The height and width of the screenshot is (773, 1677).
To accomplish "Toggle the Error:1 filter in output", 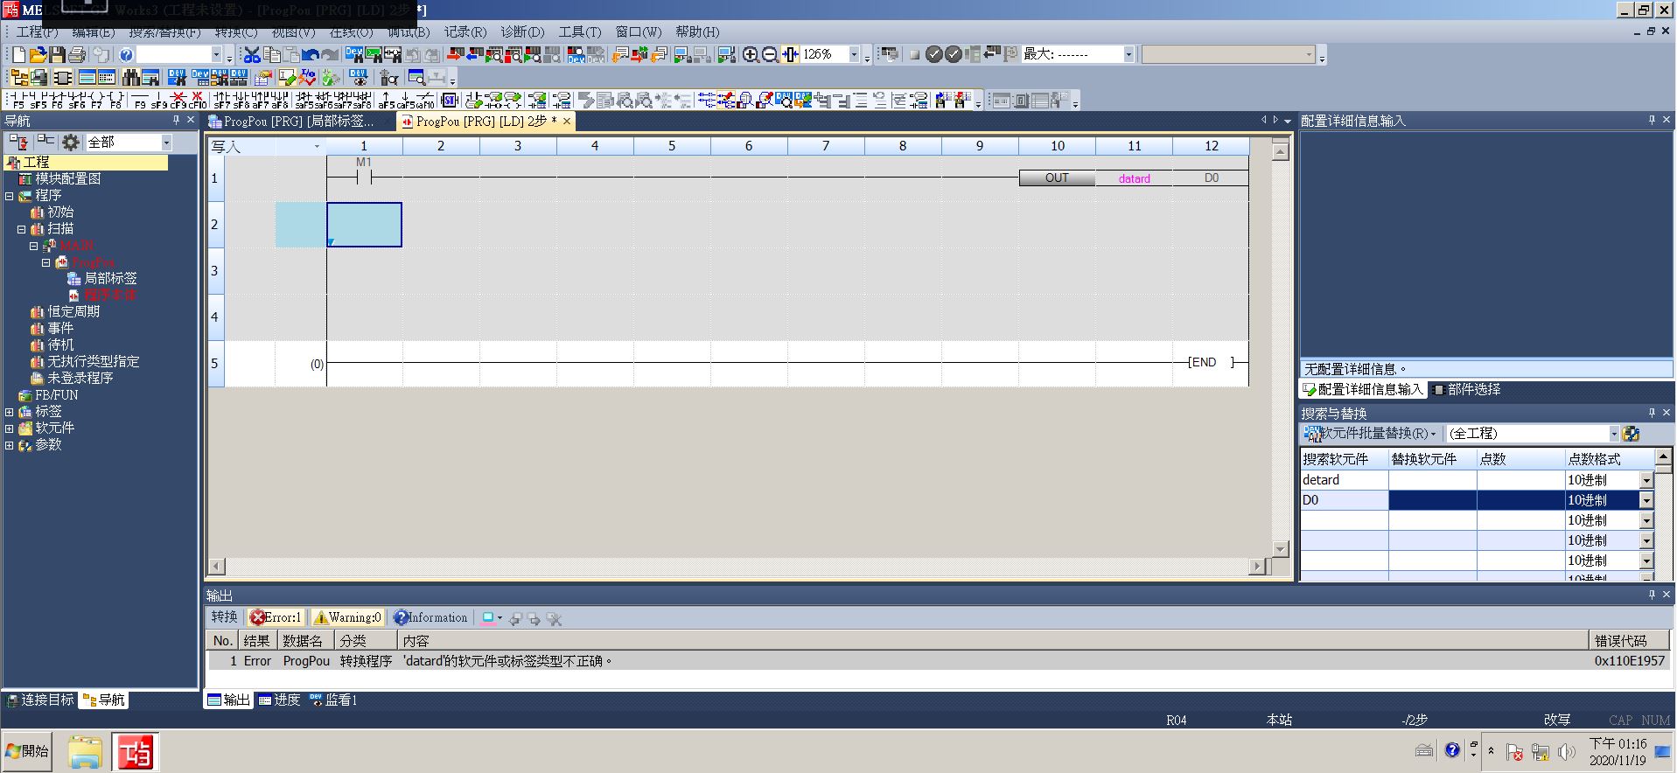I will (276, 617).
